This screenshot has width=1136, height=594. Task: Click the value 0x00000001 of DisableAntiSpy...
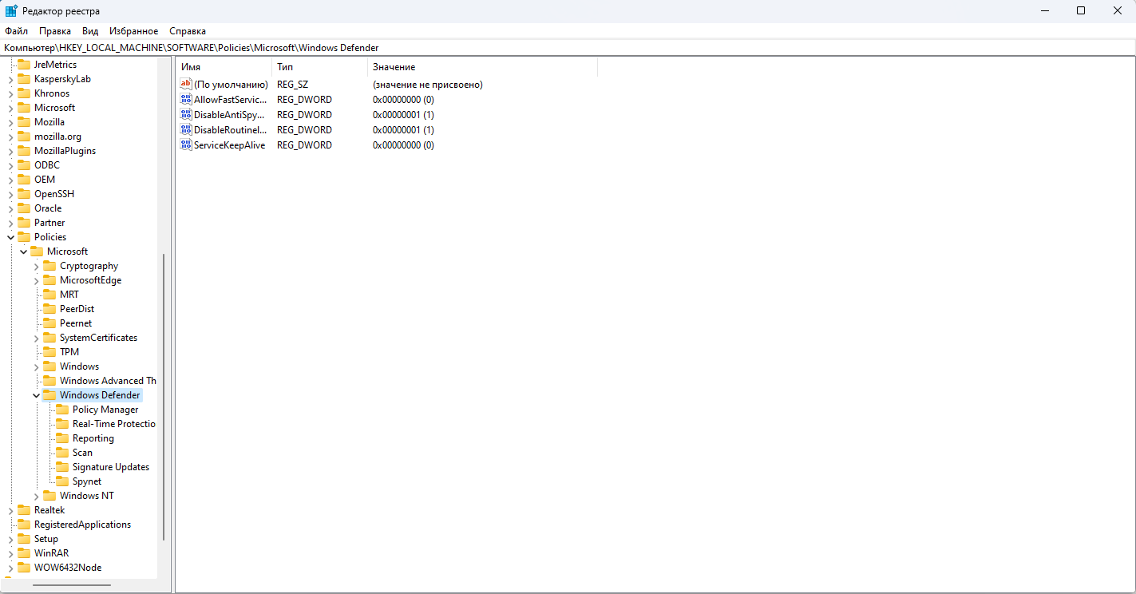click(403, 114)
